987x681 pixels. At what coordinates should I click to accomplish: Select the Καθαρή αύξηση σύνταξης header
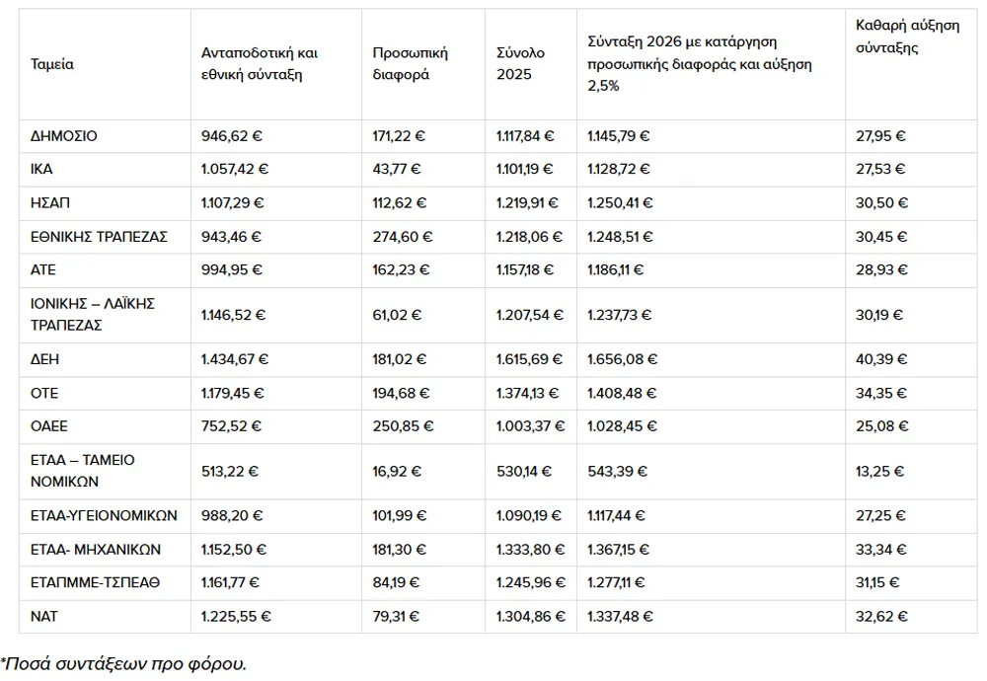(907, 37)
